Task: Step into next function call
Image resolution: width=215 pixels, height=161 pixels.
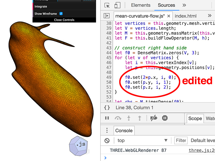Action: (x=129, y=118)
